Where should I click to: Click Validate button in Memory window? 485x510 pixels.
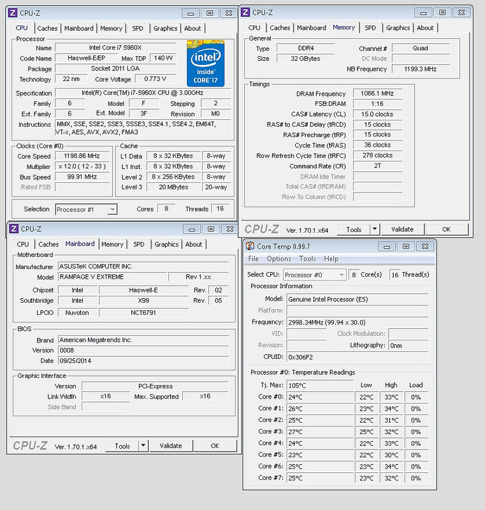pyautogui.click(x=402, y=229)
